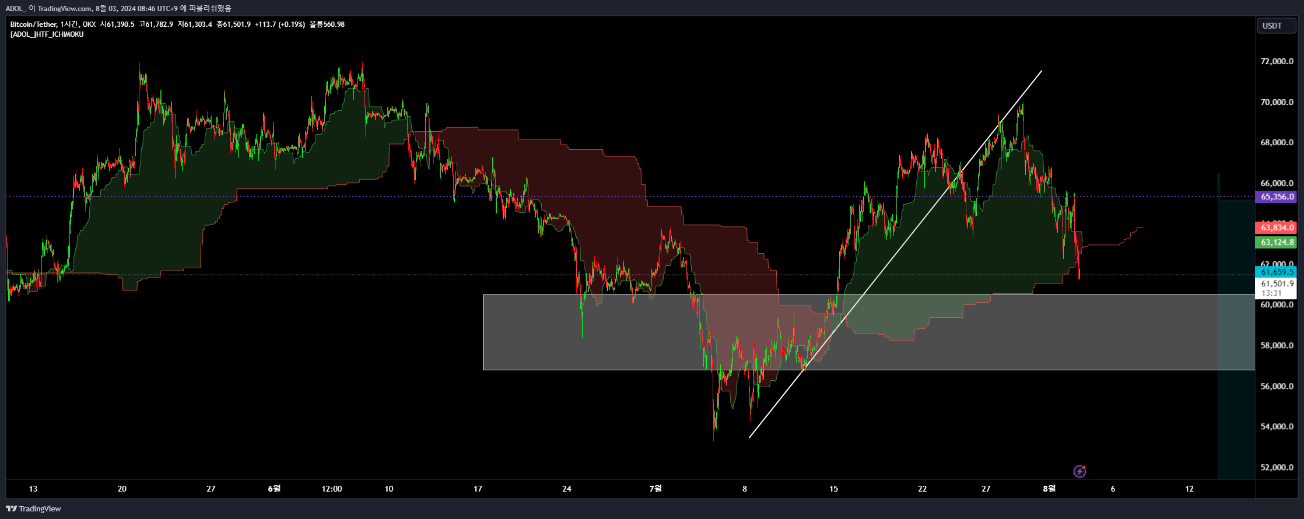Click the 20 date label on time axis
Image resolution: width=1304 pixels, height=519 pixels.
[x=122, y=489]
